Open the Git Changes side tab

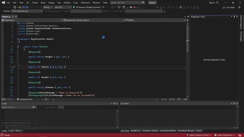click(241, 37)
